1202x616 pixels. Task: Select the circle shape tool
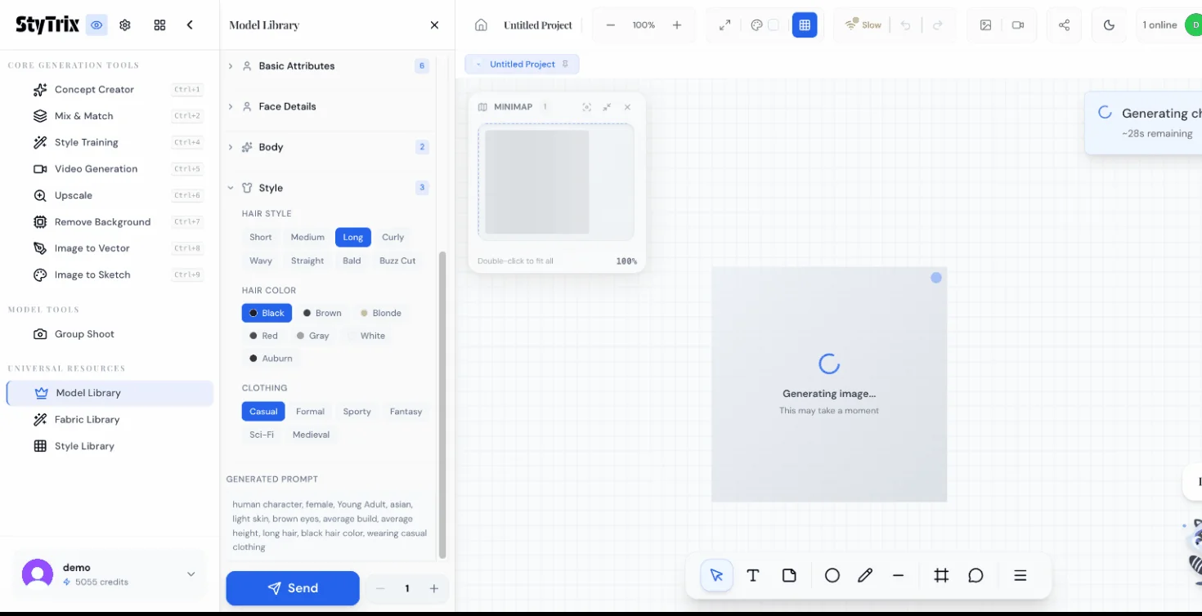[x=832, y=575]
